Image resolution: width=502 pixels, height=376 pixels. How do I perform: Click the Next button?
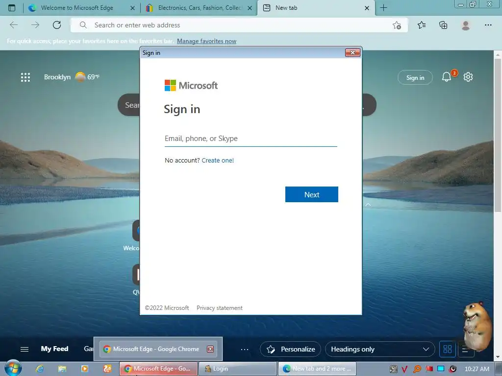[311, 194]
